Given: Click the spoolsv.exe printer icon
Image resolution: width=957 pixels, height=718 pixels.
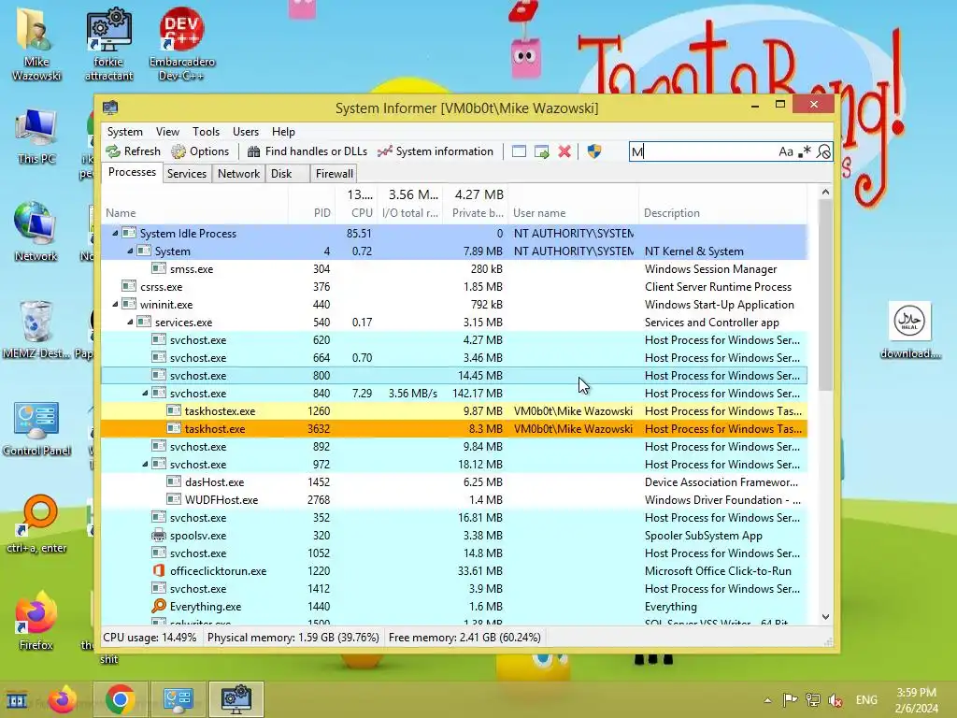Looking at the screenshot, I should (x=159, y=536).
